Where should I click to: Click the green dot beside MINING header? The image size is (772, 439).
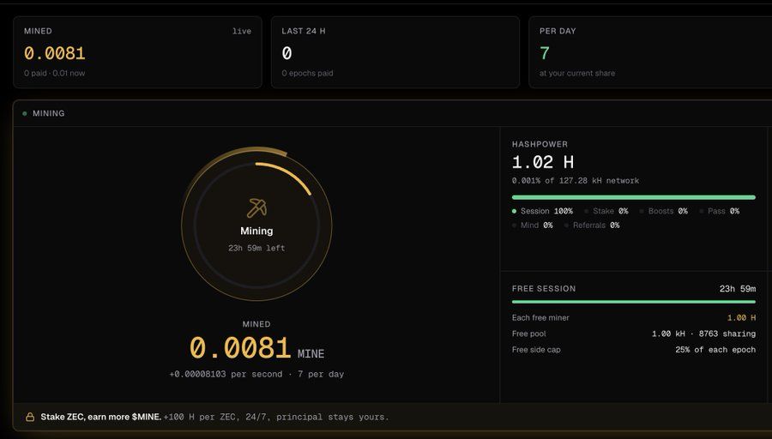(25, 113)
